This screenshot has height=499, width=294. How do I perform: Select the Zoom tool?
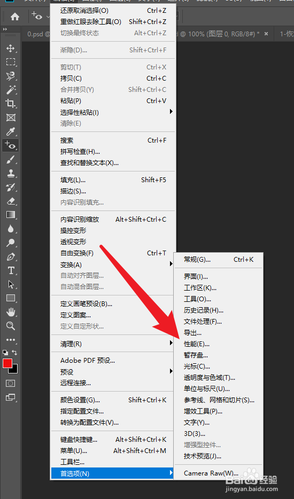coord(11,325)
